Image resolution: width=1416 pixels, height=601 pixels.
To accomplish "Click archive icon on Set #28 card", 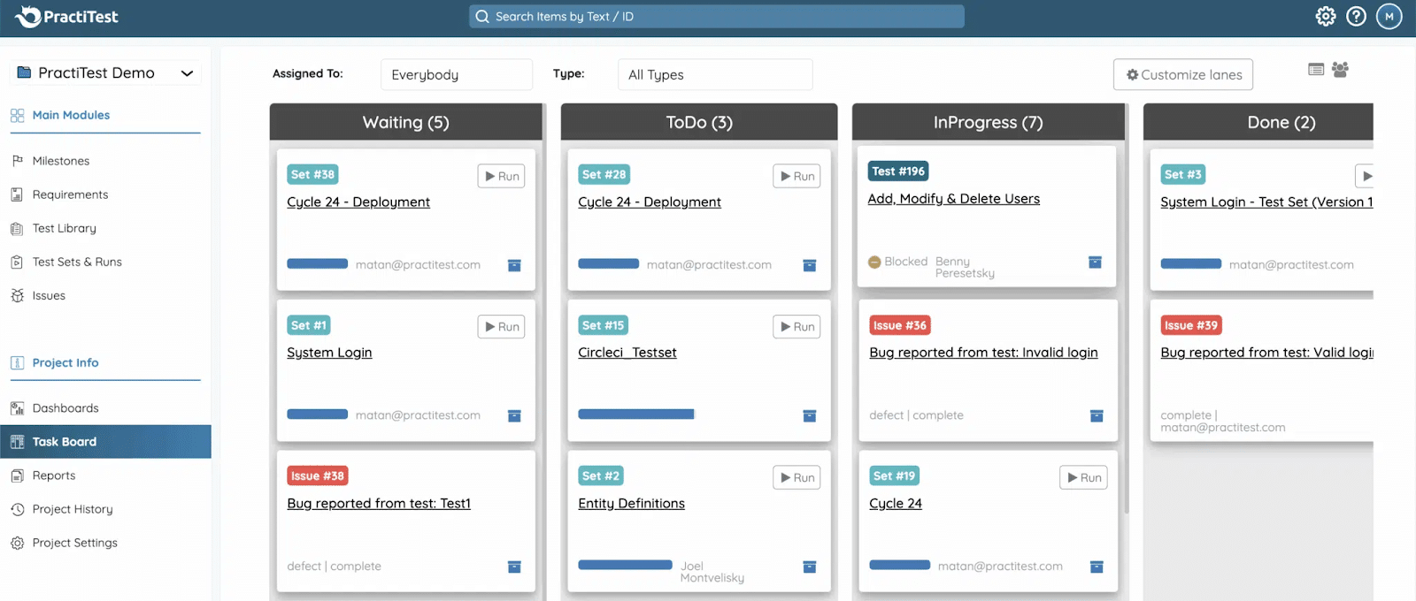I will 809,265.
